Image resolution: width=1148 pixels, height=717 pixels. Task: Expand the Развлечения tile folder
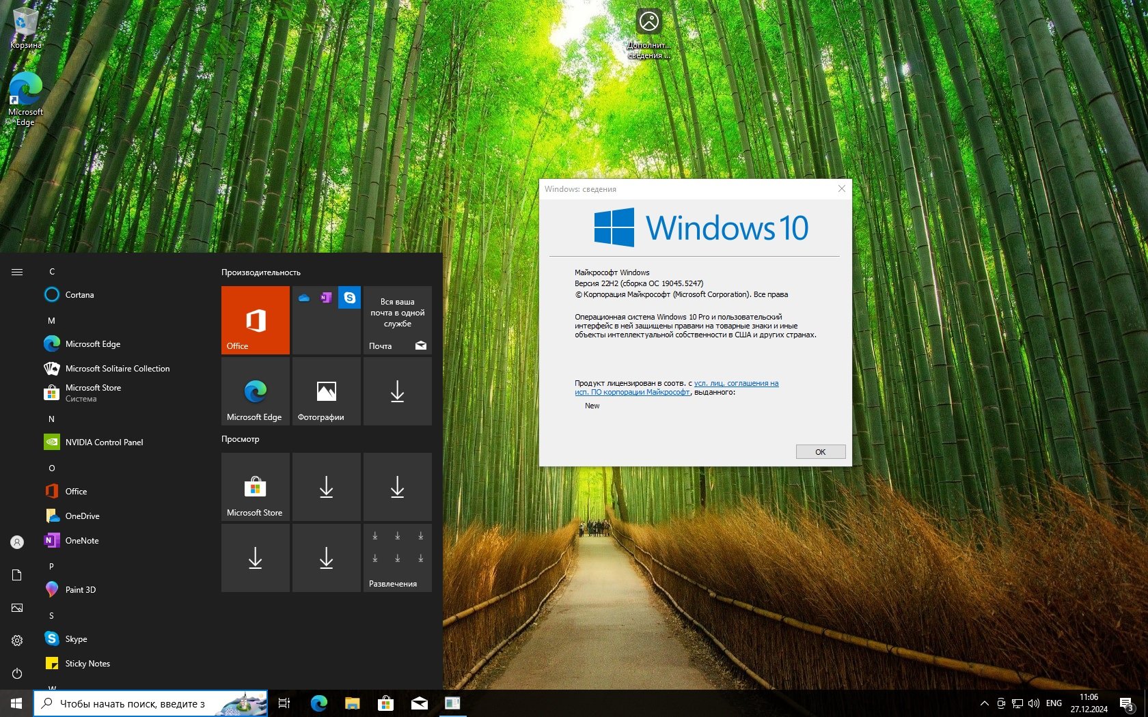397,558
